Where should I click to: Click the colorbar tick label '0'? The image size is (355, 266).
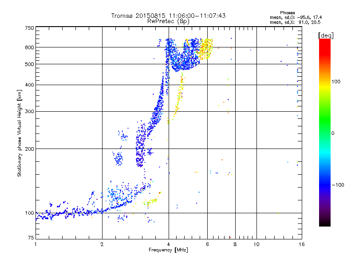click(x=333, y=133)
